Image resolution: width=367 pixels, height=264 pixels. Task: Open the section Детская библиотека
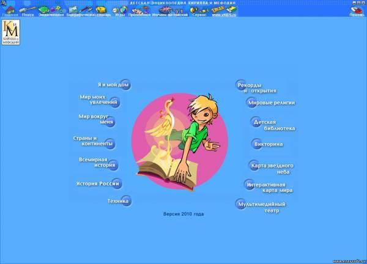click(273, 125)
